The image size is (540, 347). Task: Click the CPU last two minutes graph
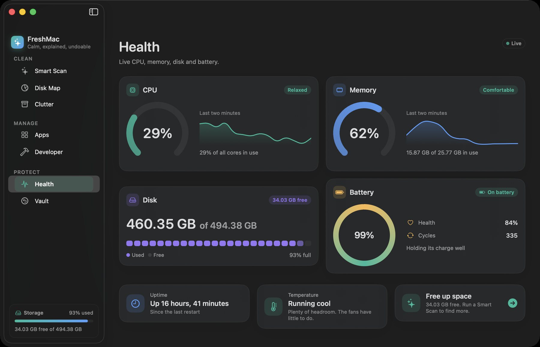255,133
